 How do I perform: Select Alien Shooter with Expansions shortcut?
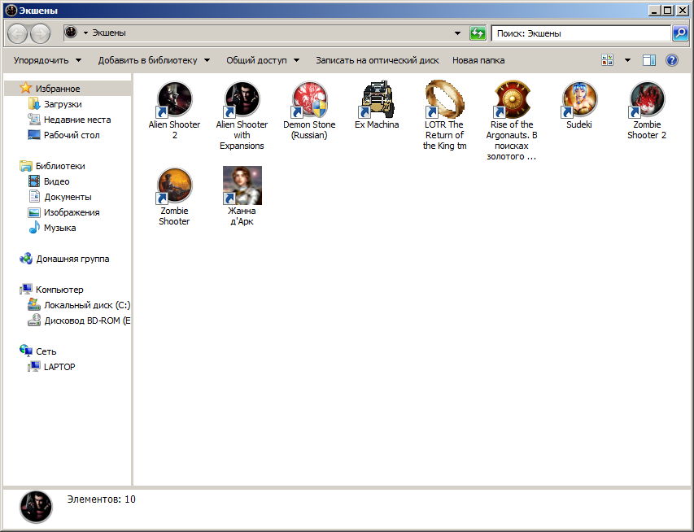click(x=242, y=116)
